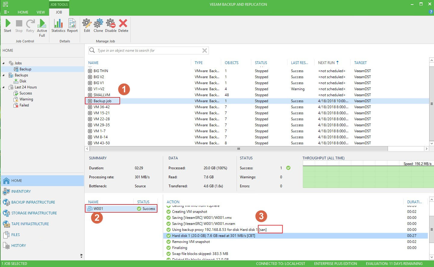Open the Backup Infrastructure view

pos(33,202)
